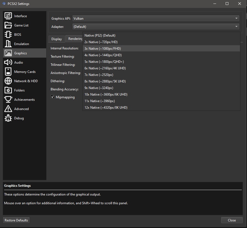Viewport: 247px width, 228px height.
Task: Open the Folders settings label
Action: click(x=19, y=90)
